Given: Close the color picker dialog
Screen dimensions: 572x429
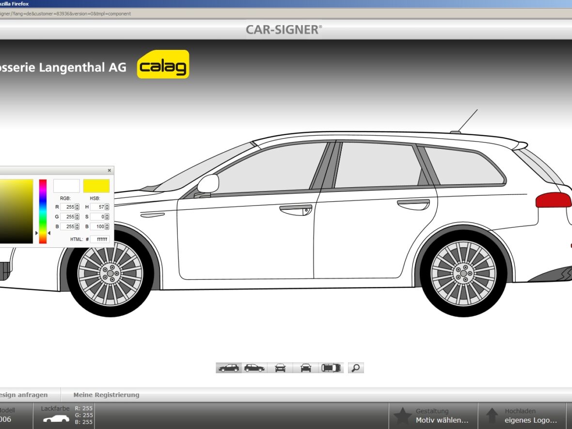Looking at the screenshot, I should (109, 170).
